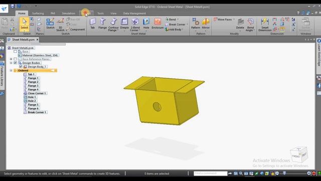321x181 pixels.
Task: Close the Sheet Metal6.psm document tab
Action: [x=37, y=39]
